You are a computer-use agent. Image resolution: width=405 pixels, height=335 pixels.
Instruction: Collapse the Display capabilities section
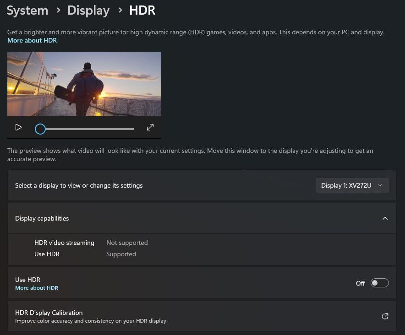pyautogui.click(x=385, y=218)
